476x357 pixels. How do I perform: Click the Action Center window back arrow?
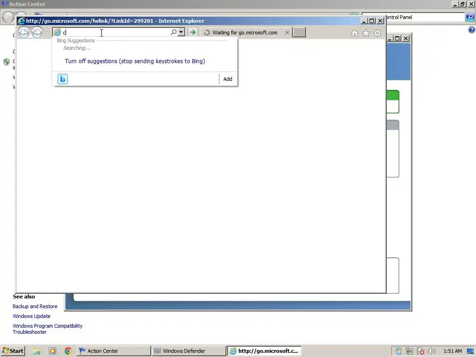tap(8, 17)
